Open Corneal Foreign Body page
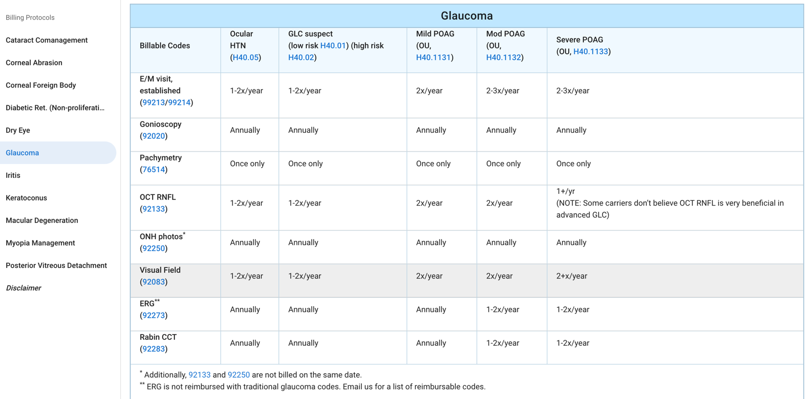This screenshot has height=399, width=811. (x=41, y=85)
